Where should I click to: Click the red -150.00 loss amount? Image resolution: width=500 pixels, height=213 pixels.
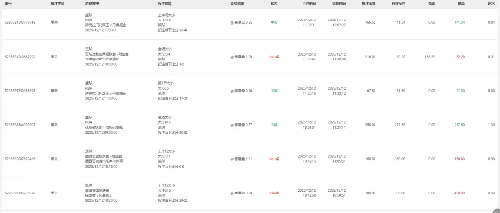point(458,159)
